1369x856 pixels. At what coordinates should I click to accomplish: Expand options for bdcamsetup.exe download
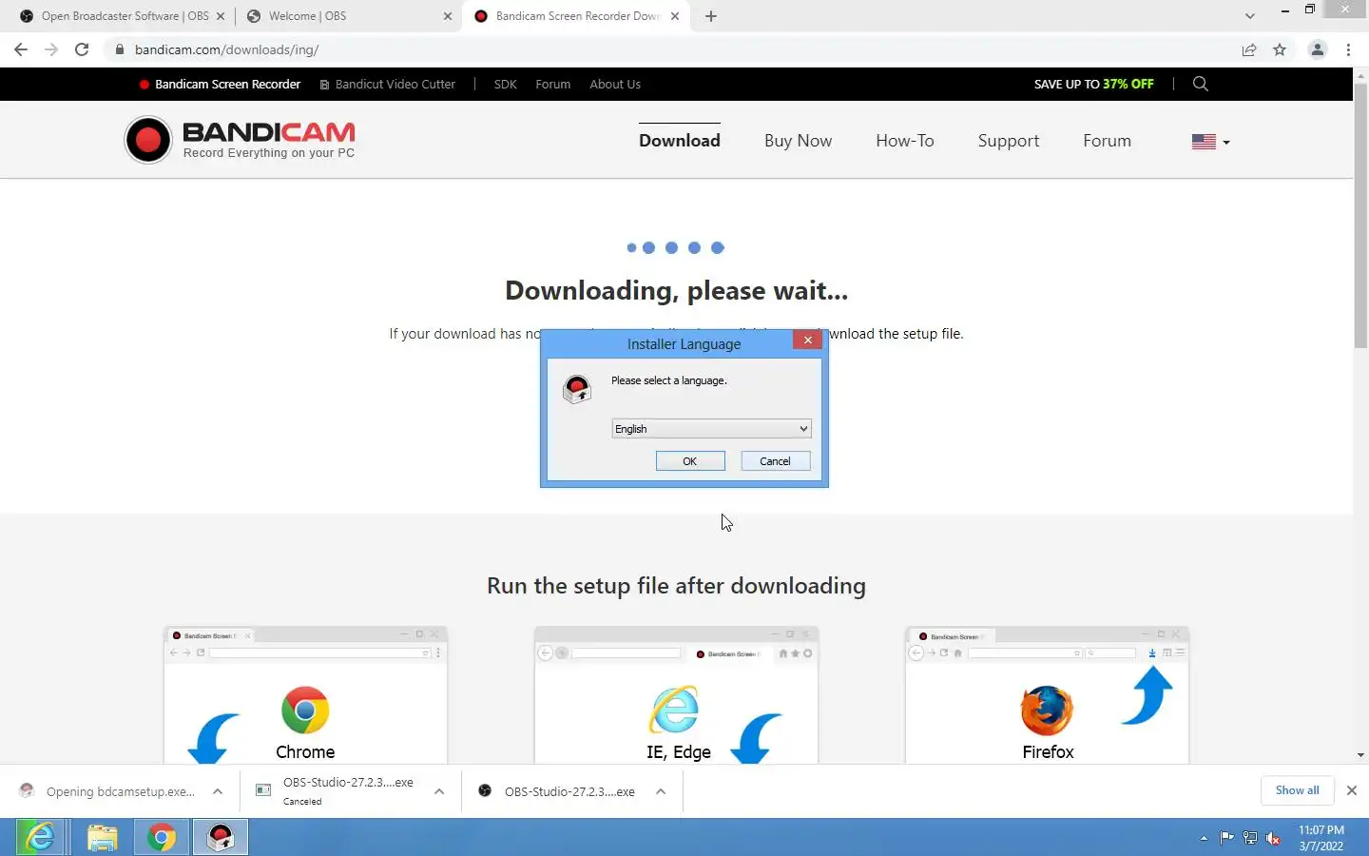point(218,791)
